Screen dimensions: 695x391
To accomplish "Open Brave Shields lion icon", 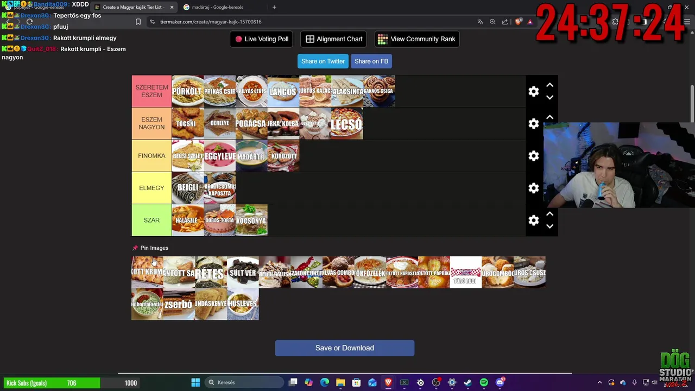I will pos(518,22).
